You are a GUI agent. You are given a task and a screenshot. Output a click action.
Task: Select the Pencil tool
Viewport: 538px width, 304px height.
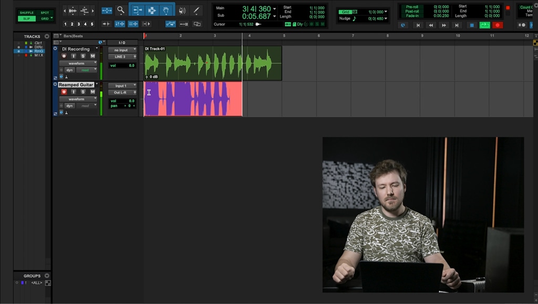196,11
